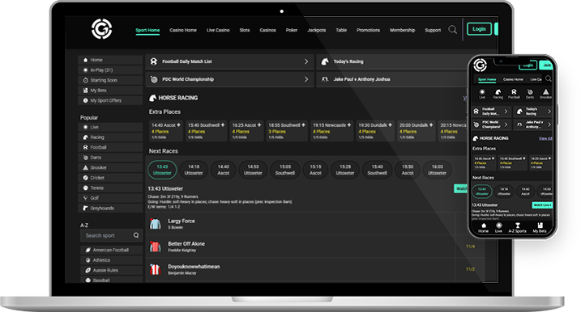Tap the Home icon in the phone's bottom bar

point(484,226)
